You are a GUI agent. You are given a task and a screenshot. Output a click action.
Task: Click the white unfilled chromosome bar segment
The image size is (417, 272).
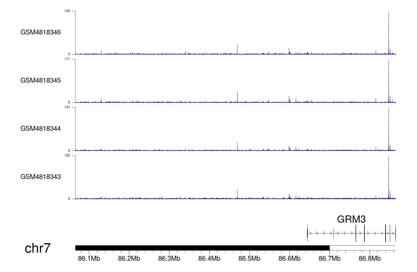click(363, 248)
